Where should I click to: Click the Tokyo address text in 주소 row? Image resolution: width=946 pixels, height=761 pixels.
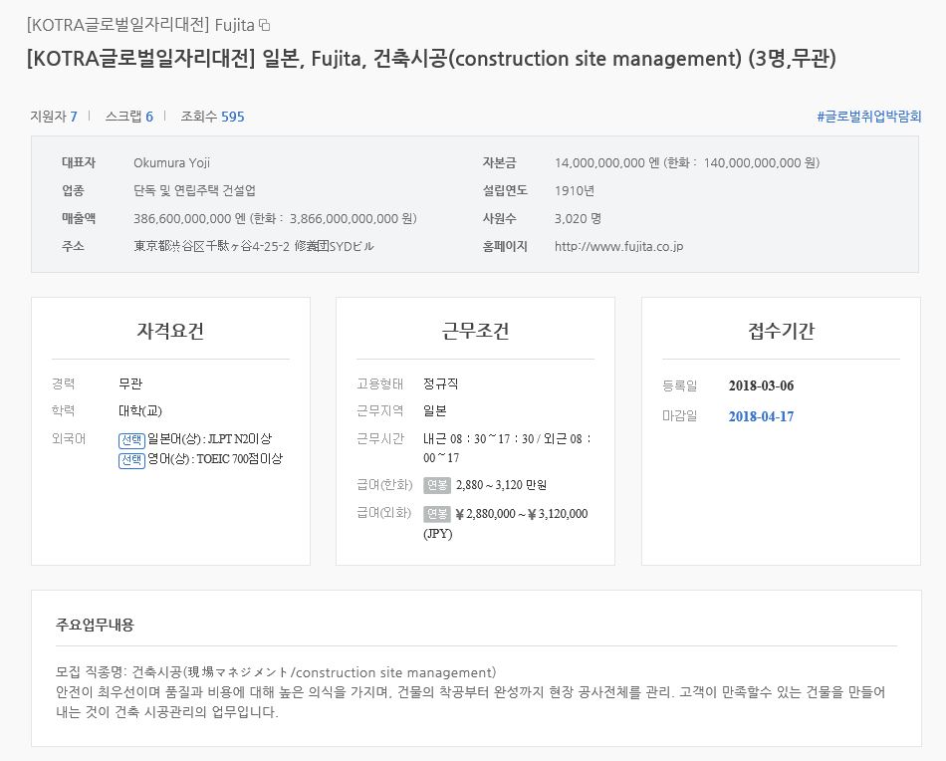[253, 246]
